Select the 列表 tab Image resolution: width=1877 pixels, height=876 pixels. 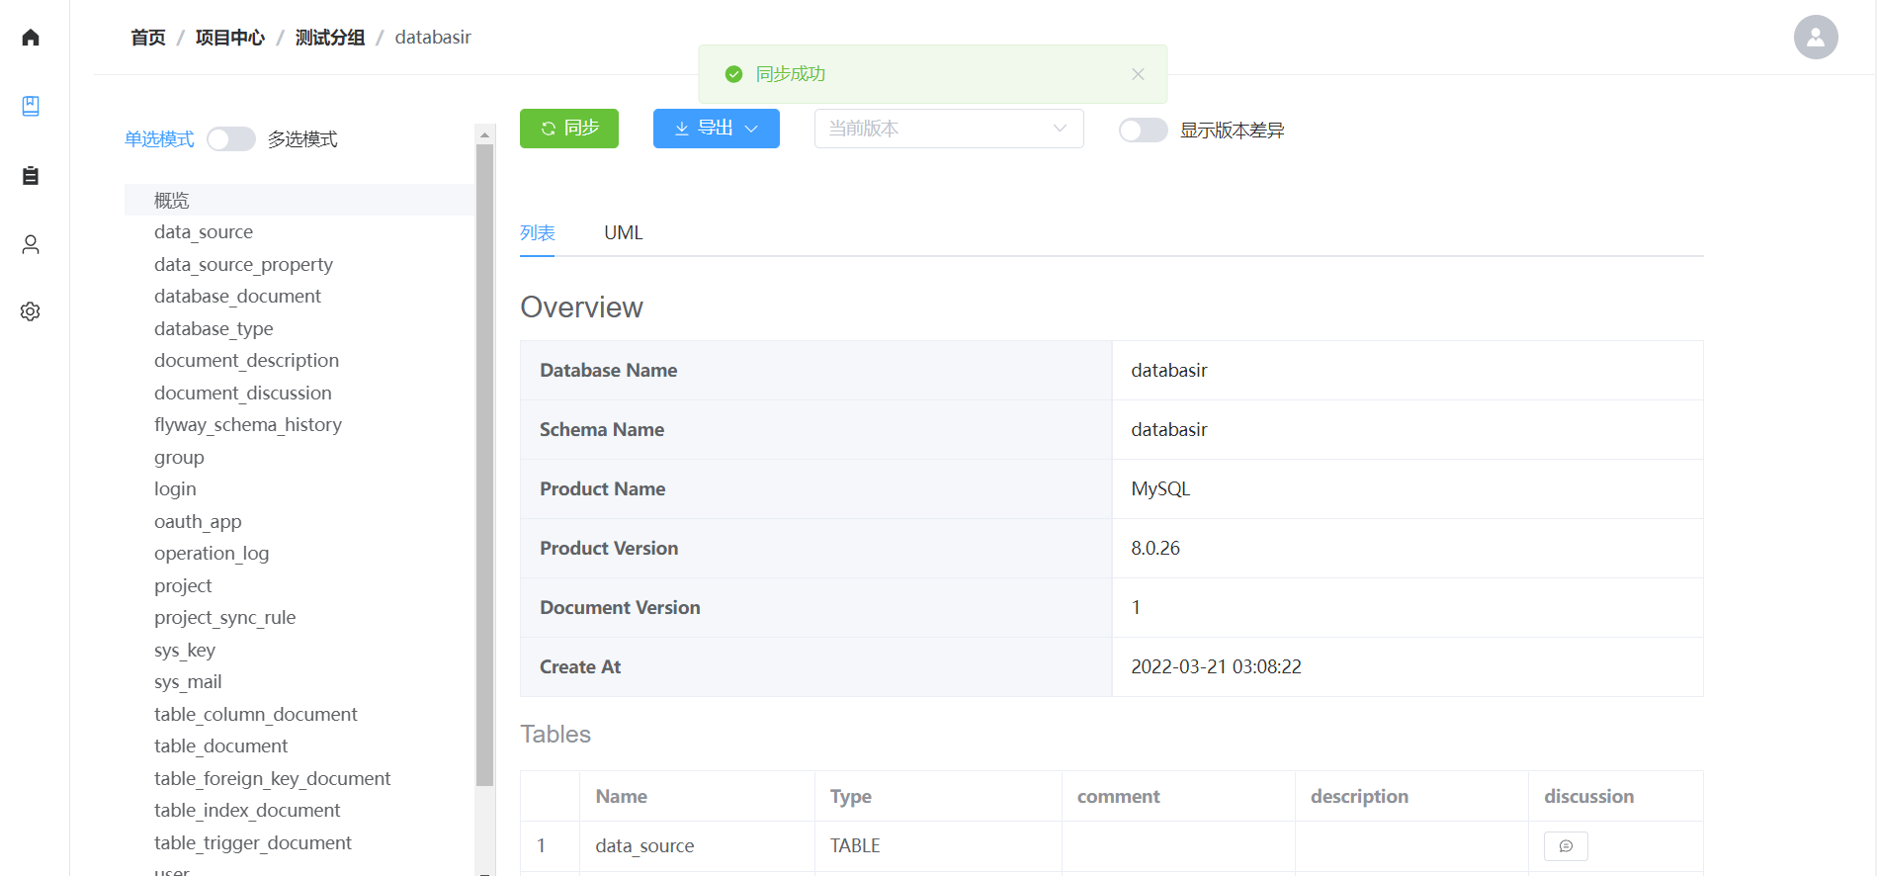point(537,233)
